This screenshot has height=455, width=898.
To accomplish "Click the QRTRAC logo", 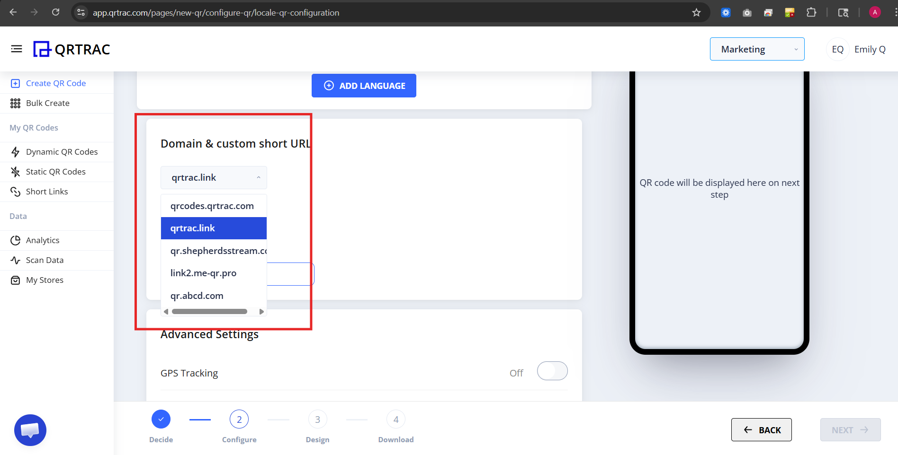I will 71,49.
